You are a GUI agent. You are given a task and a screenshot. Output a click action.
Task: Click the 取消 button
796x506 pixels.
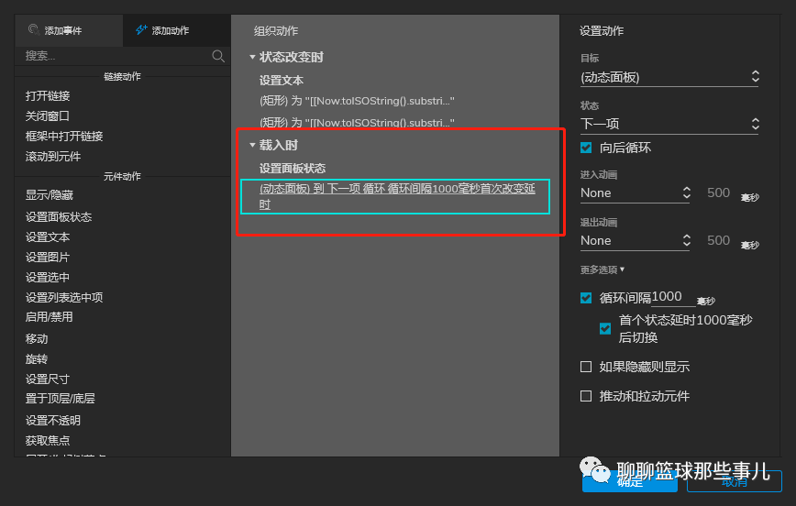coord(734,481)
